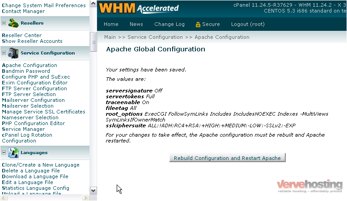Open the News menu item

(136, 24)
